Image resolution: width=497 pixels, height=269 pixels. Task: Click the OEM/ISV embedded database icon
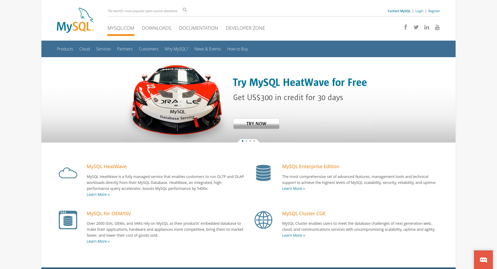68,220
